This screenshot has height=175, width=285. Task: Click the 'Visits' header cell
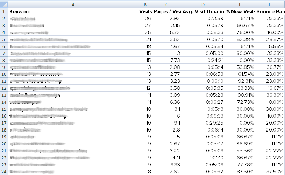click(x=145, y=11)
